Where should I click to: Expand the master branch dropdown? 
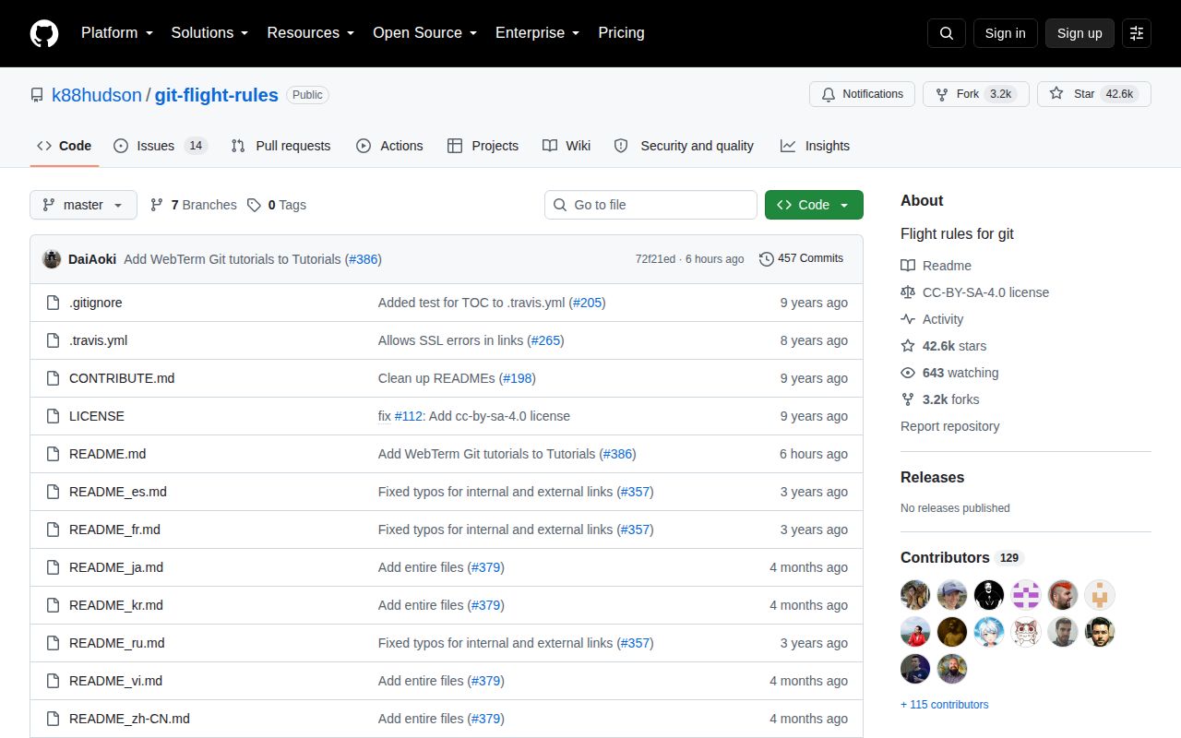click(x=83, y=205)
